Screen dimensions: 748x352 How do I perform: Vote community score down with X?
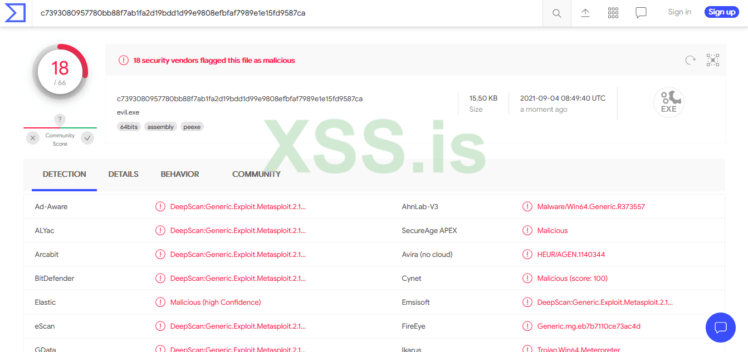(33, 138)
